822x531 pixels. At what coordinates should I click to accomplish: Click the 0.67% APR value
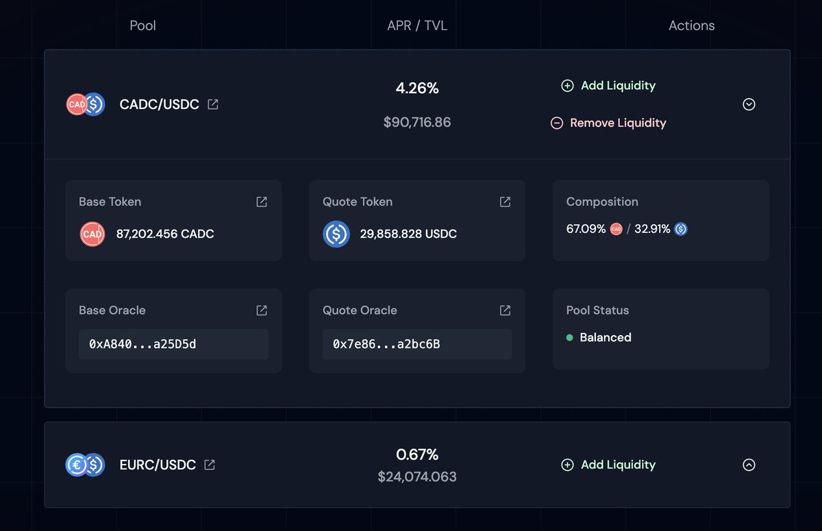pyautogui.click(x=417, y=454)
